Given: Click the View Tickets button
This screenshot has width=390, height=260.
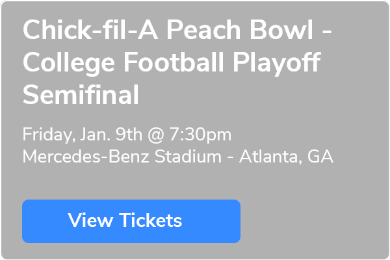Looking at the screenshot, I should [x=131, y=220].
